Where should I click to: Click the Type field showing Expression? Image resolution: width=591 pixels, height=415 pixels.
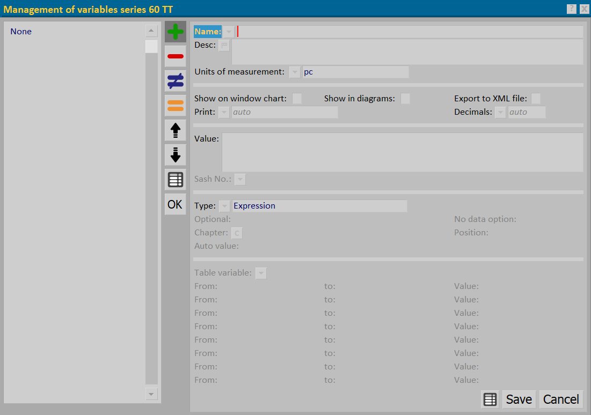coord(319,206)
